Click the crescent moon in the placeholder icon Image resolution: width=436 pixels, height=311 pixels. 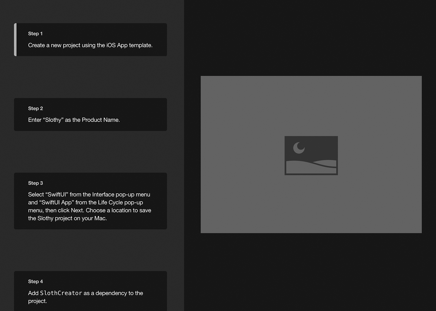299,148
